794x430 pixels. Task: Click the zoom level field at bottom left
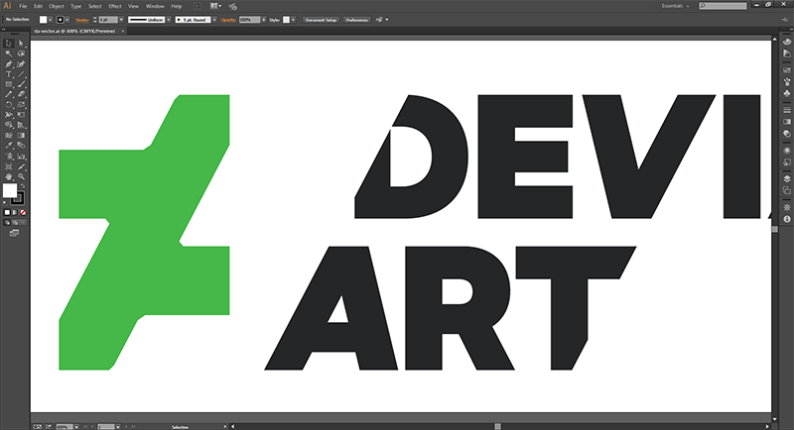[65, 427]
